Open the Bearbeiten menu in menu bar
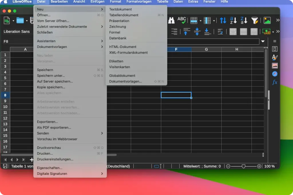This screenshot has width=293, height=195. 59,2
